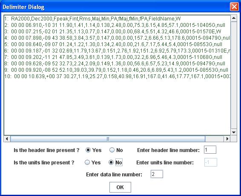This screenshot has width=241, height=196.
Task: Click the horizontal scrollbar right arrow
Action: 227,139
